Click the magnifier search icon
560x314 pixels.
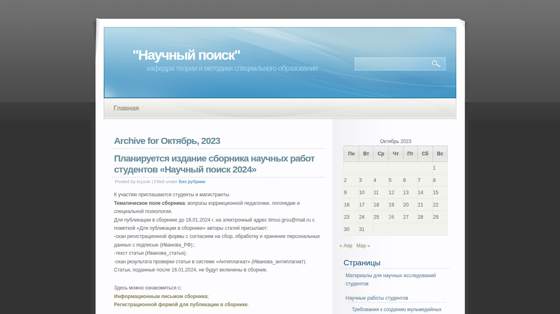pos(436,64)
